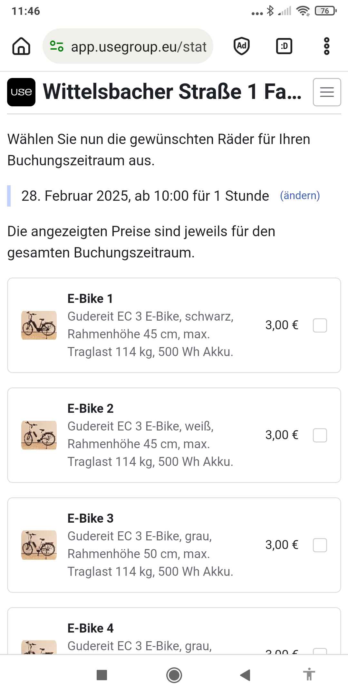
Task: Tap the browser home icon
Action: [21, 46]
